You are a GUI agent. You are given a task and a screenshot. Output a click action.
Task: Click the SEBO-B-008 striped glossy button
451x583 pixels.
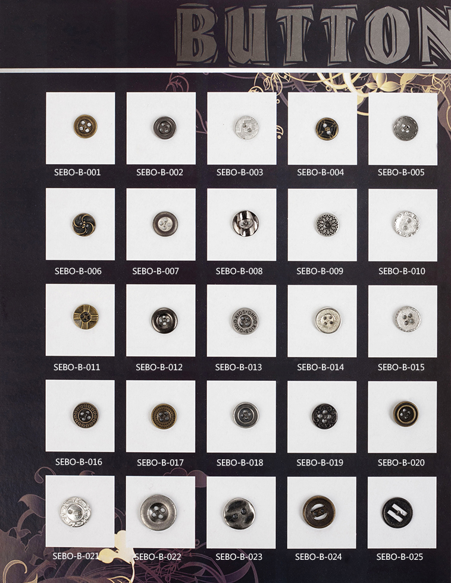pyautogui.click(x=246, y=223)
